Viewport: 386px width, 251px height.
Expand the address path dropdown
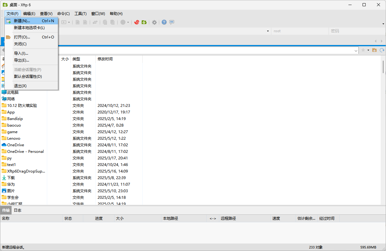pos(356,50)
